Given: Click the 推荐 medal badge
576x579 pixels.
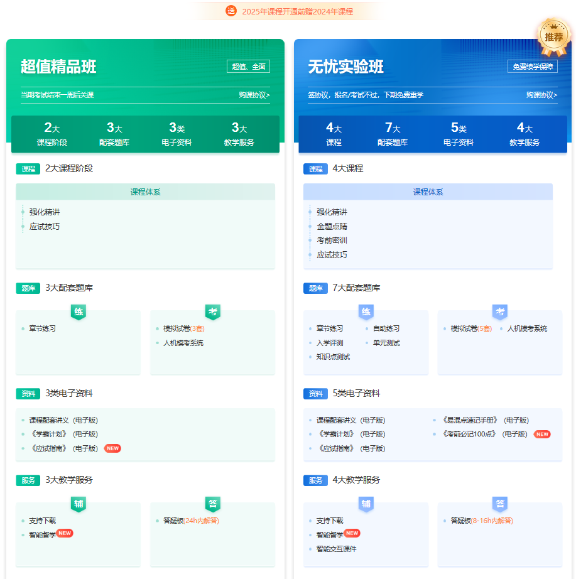Looking at the screenshot, I should point(553,36).
